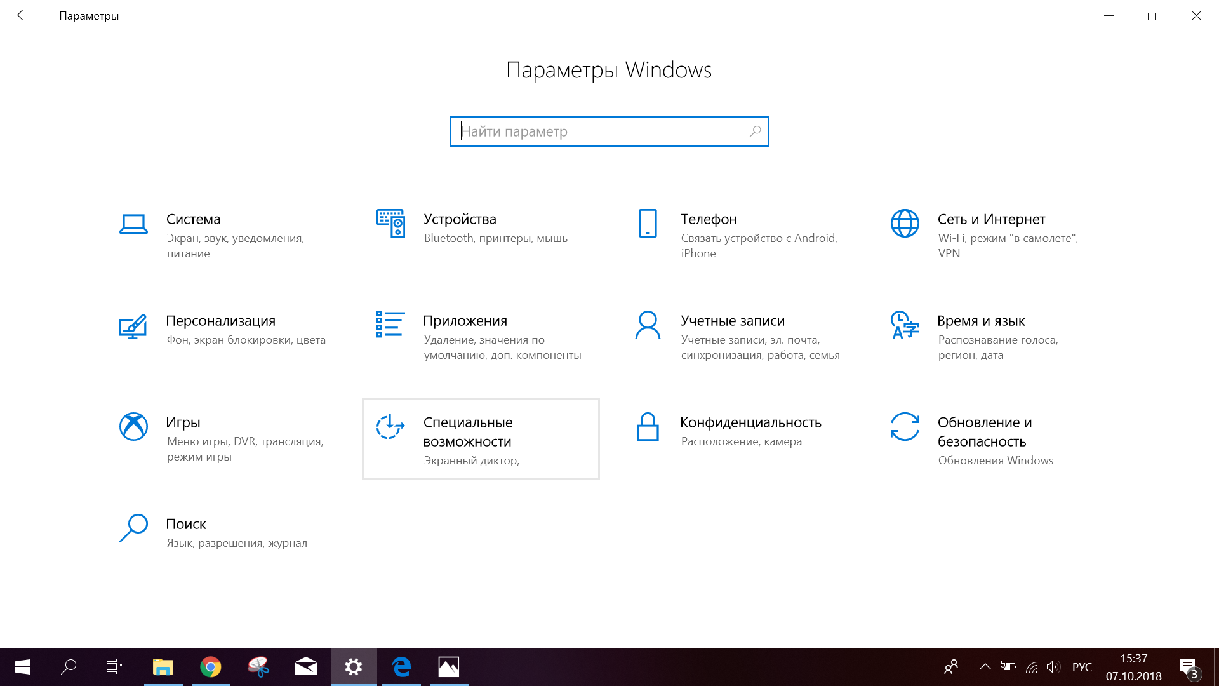The height and width of the screenshot is (686, 1219).
Task: Open the volume speaker icon
Action: click(x=1053, y=667)
